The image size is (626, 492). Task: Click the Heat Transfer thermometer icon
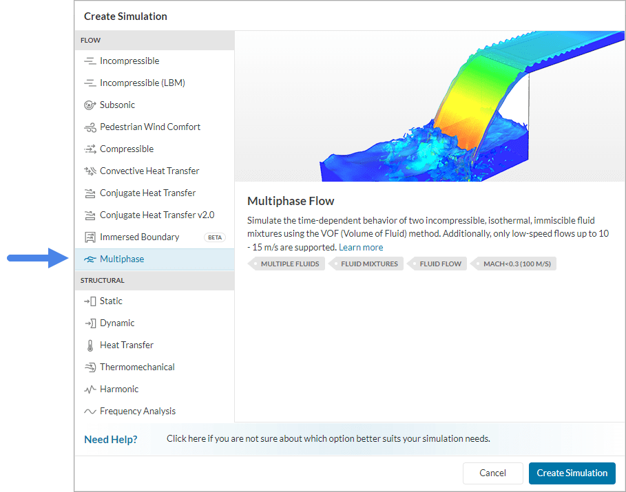tap(90, 345)
